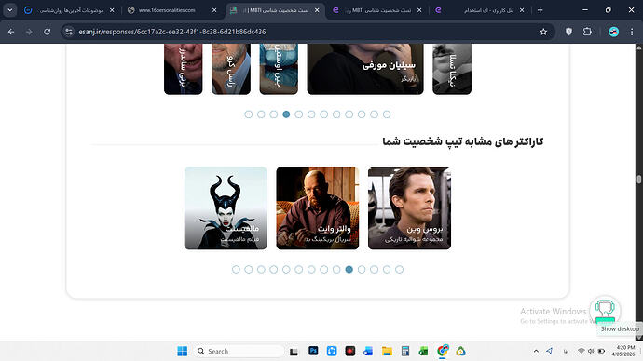The width and height of the screenshot is (643, 361).
Task: Click the taskbar Search box
Action: point(239,351)
